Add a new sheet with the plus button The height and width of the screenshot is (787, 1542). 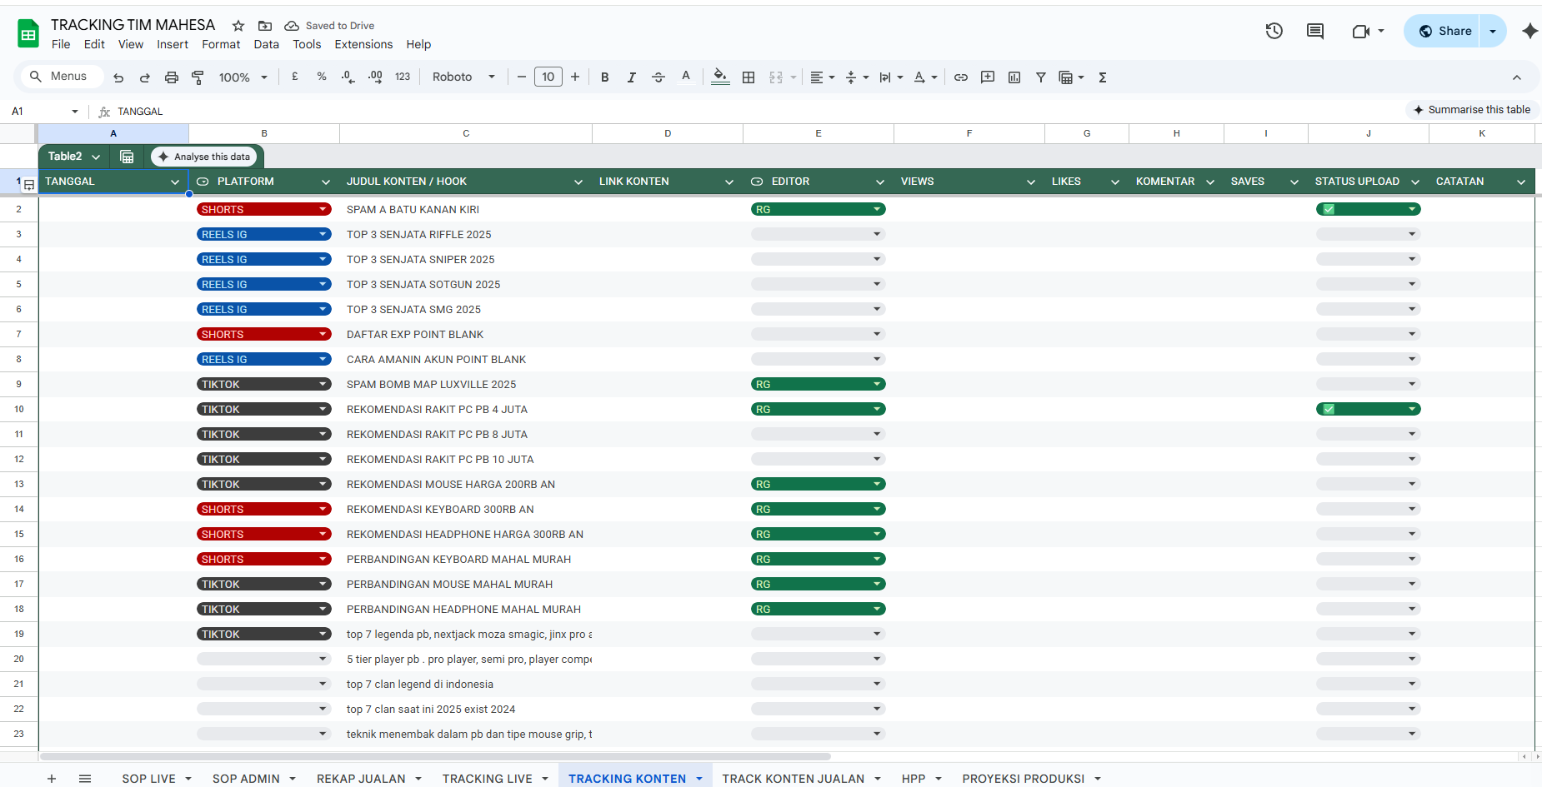point(52,778)
